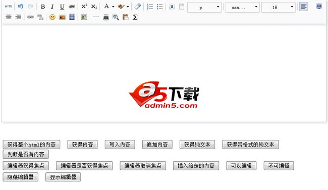Click the 获得带格式的纯文本 button
This screenshot has height=190, width=328.
coord(251,145)
